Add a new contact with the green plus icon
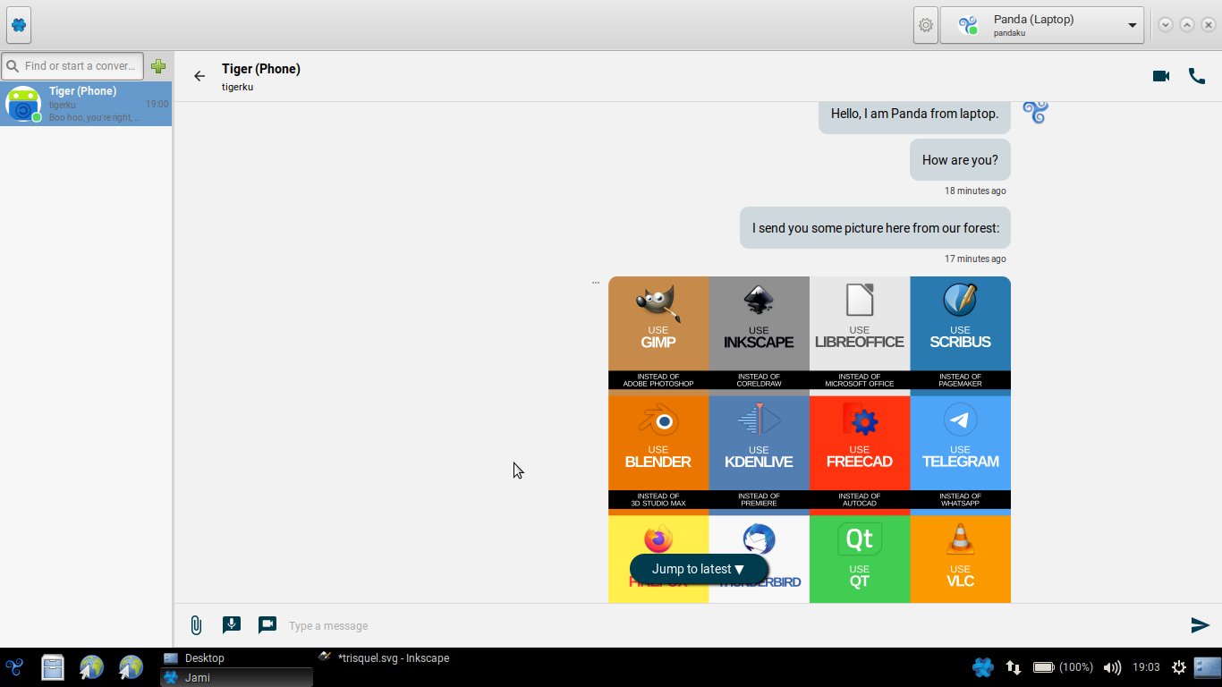The height and width of the screenshot is (687, 1222). [158, 66]
